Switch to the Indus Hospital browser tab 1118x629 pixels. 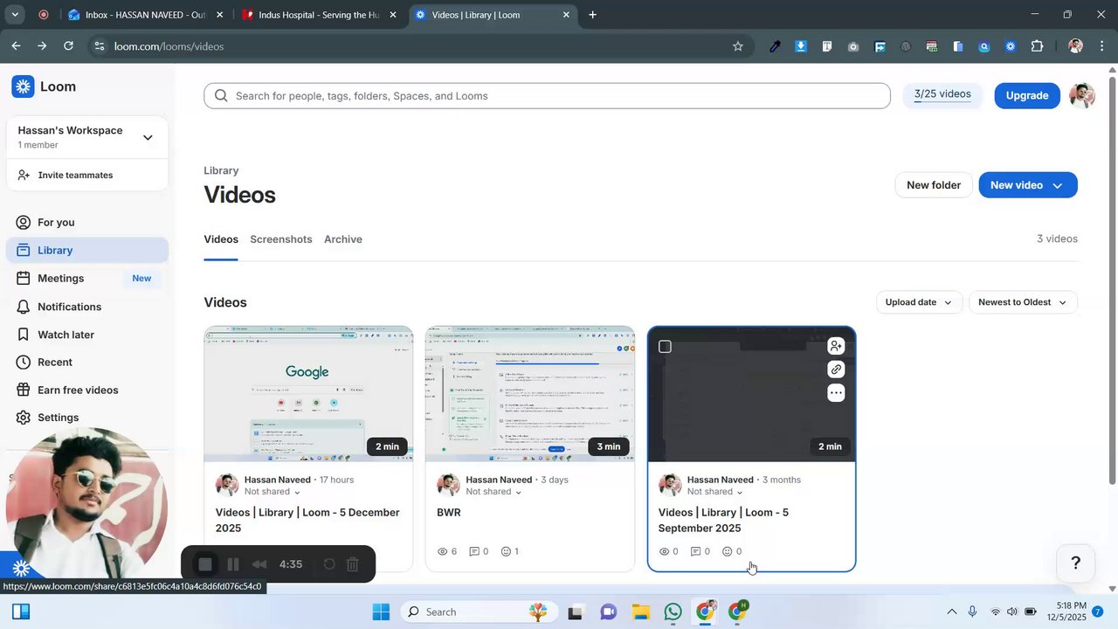320,15
